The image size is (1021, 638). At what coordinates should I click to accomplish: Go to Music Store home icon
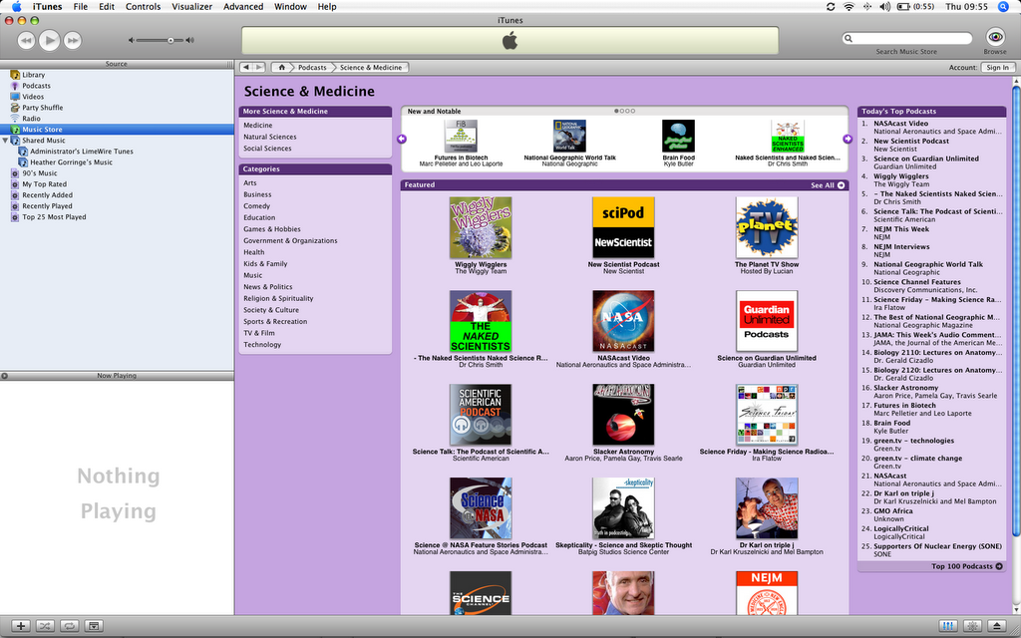pyautogui.click(x=281, y=67)
